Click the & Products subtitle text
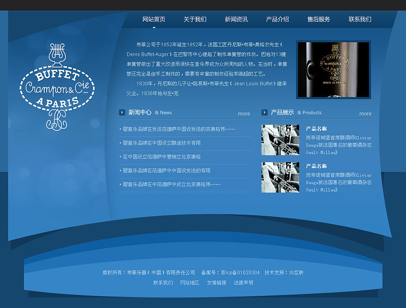406x308 pixels. click(309, 113)
